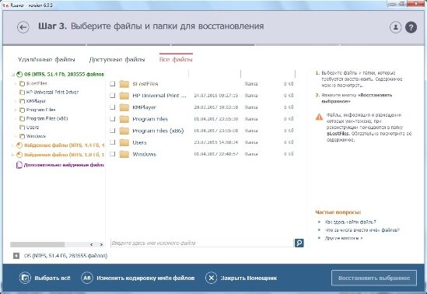Click the purple additionally found files icon
This screenshot has height=294, width=427.
pos(19,165)
